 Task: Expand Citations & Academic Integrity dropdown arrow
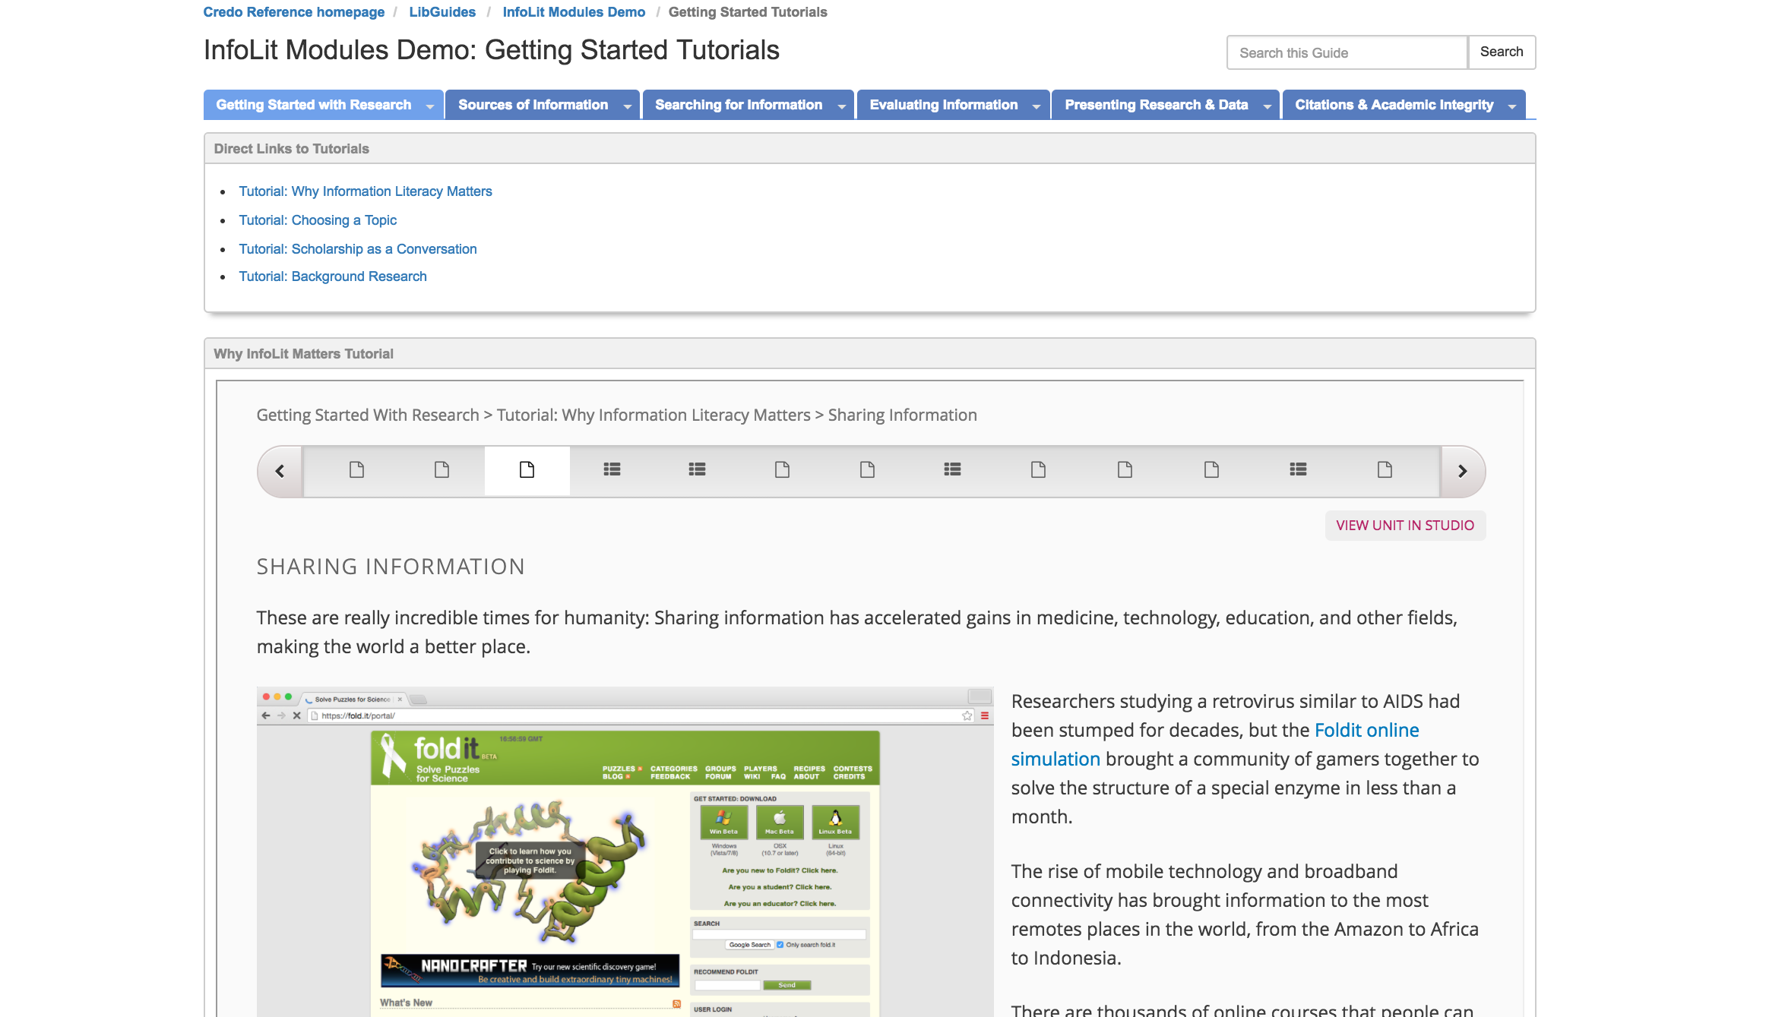1512,106
